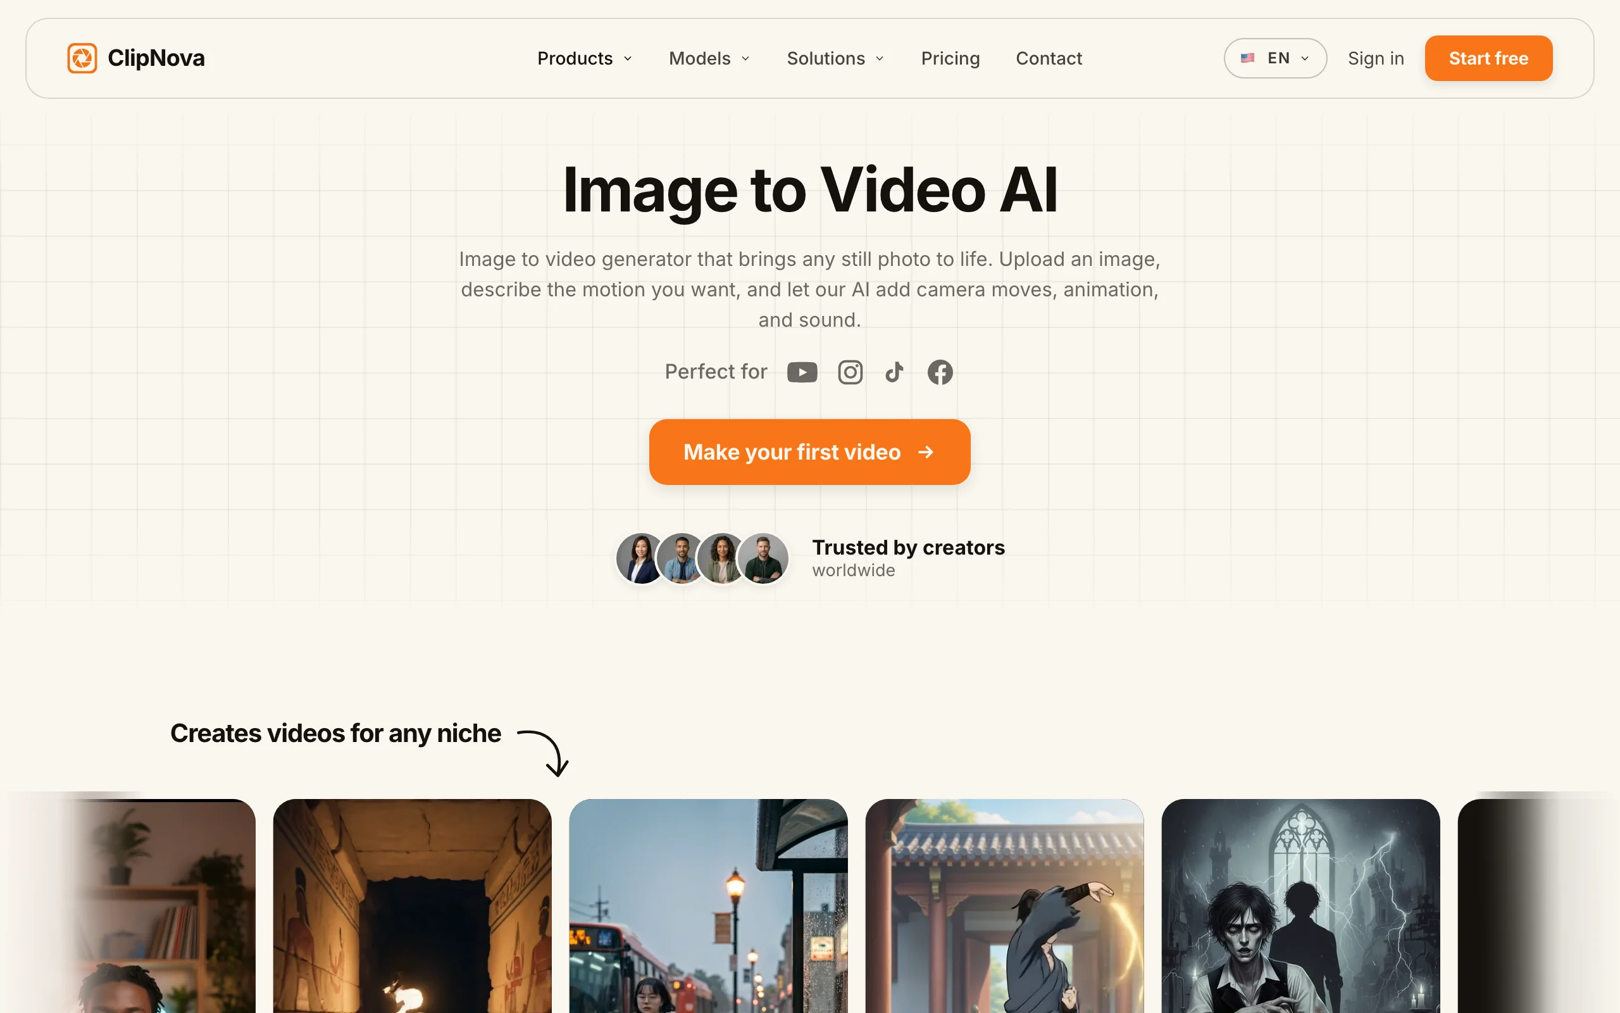
Task: Click 'Creates videos for any niche' heading
Action: (x=335, y=734)
